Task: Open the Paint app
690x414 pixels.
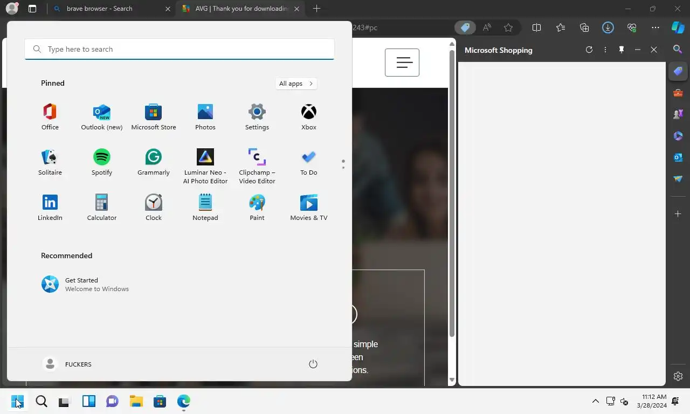Action: click(x=257, y=208)
